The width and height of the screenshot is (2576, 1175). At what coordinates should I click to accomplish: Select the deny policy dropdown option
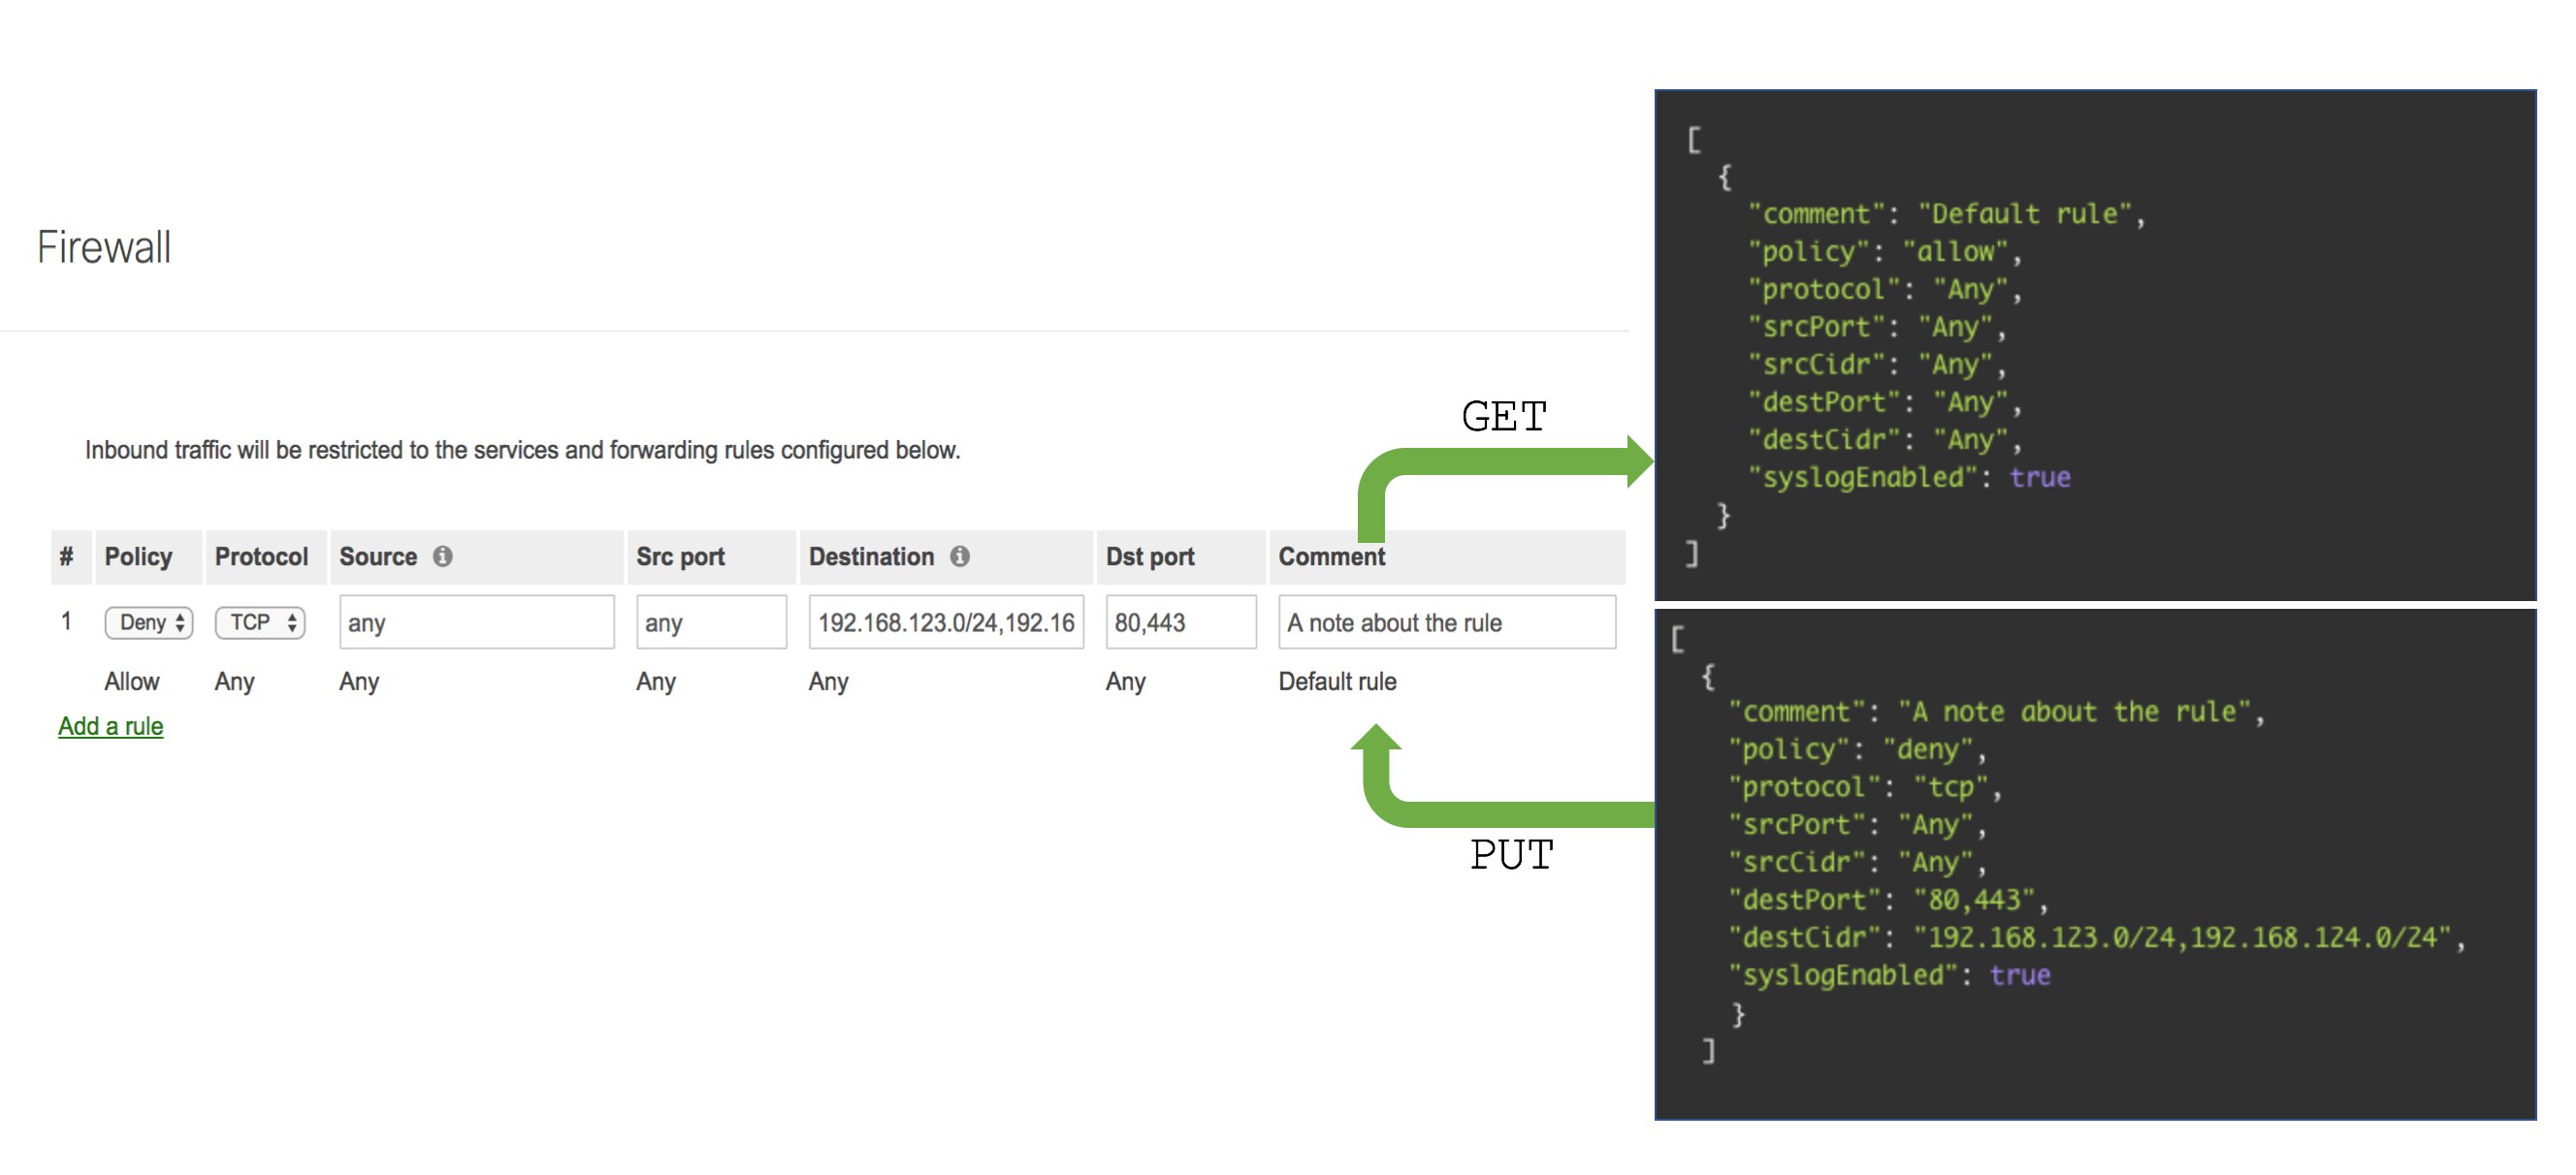pos(143,622)
